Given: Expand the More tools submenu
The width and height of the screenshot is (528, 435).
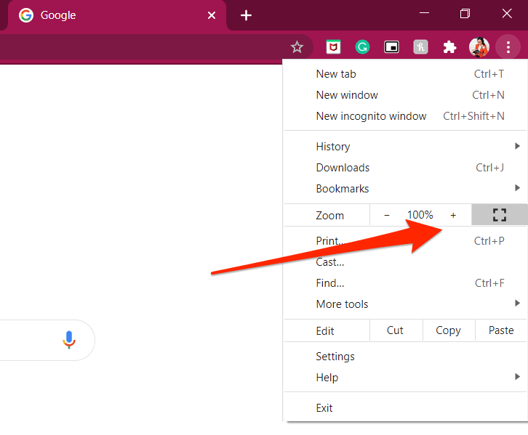Looking at the screenshot, I should [x=405, y=304].
